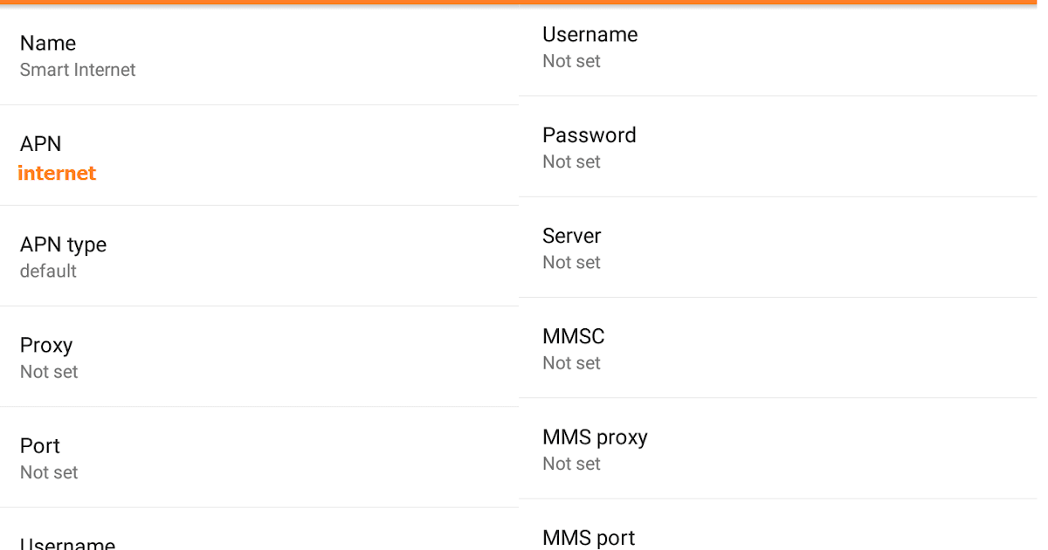Click Not set value under Password

click(x=571, y=162)
